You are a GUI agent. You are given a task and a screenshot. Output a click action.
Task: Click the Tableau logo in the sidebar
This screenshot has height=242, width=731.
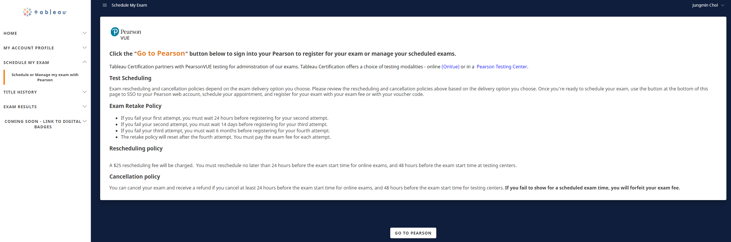pos(45,12)
